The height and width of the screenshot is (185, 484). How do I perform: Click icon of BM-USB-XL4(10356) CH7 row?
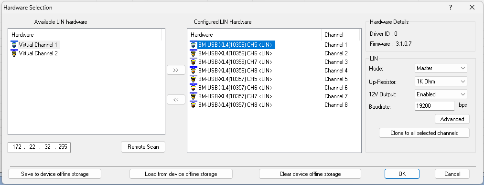tap(194, 62)
